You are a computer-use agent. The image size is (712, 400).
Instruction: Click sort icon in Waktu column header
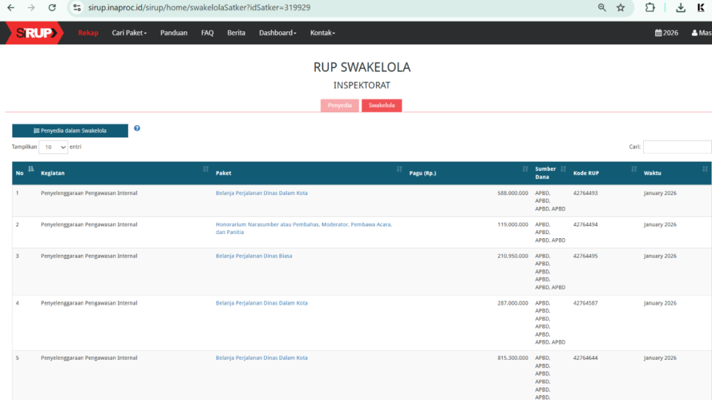click(x=705, y=169)
